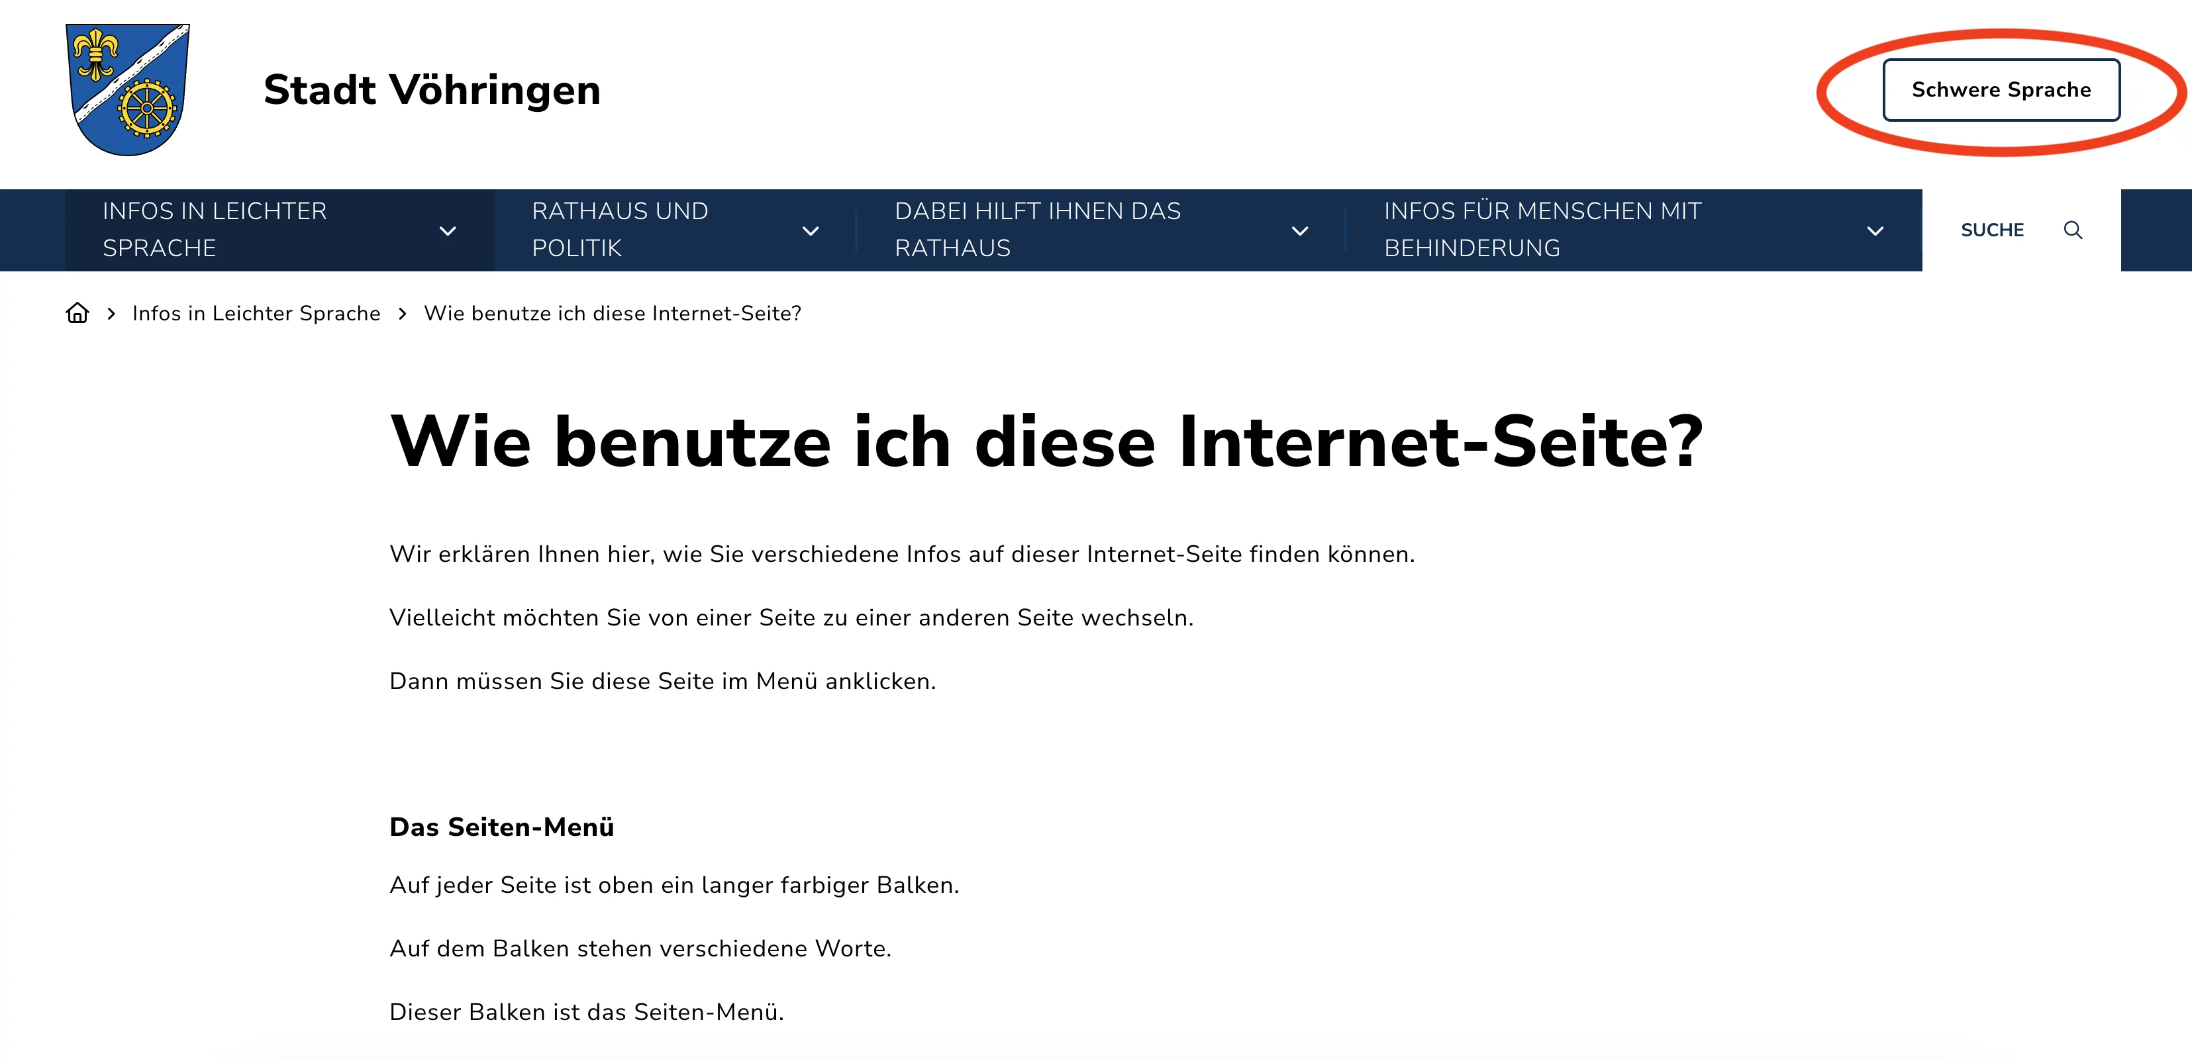Select 'Dabei hilft Ihnen das Rathaus' menu

tap(1037, 230)
